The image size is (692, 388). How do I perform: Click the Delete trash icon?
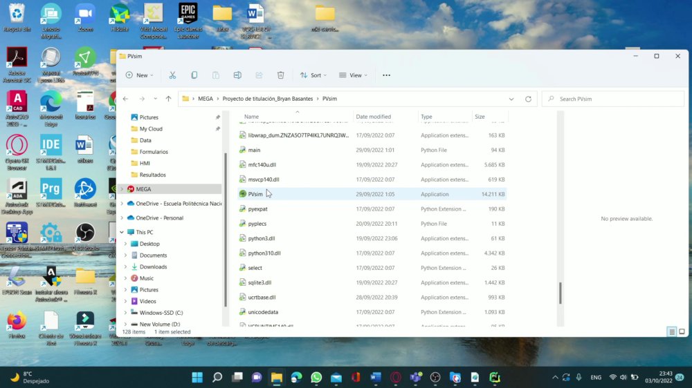pos(281,75)
